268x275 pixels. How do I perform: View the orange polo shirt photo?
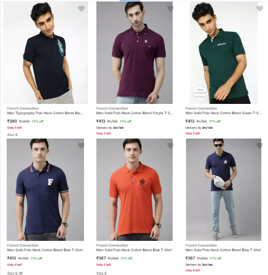(x=135, y=190)
